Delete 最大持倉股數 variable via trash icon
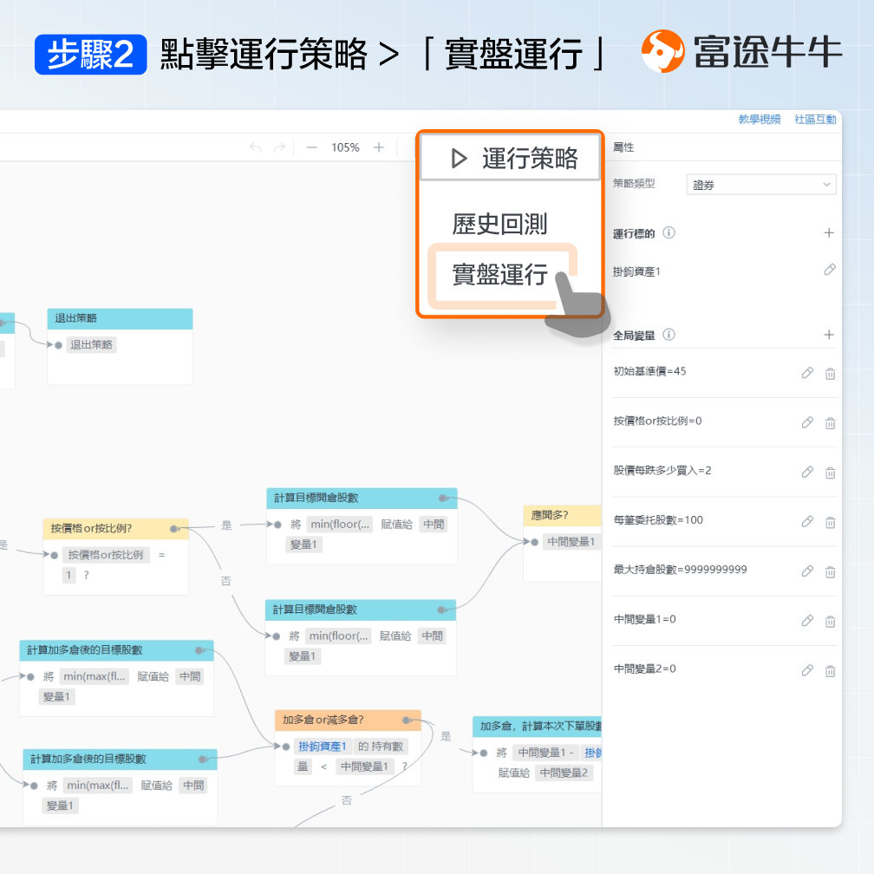Screen dimensions: 874x874 [x=830, y=571]
